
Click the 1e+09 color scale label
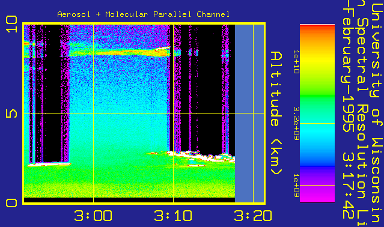click(296, 186)
